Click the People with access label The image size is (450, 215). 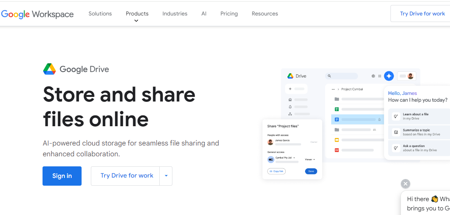tap(278, 135)
